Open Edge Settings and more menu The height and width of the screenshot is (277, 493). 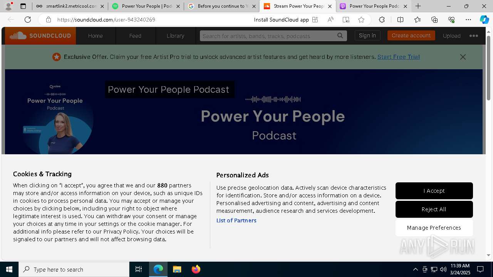tap(468, 20)
